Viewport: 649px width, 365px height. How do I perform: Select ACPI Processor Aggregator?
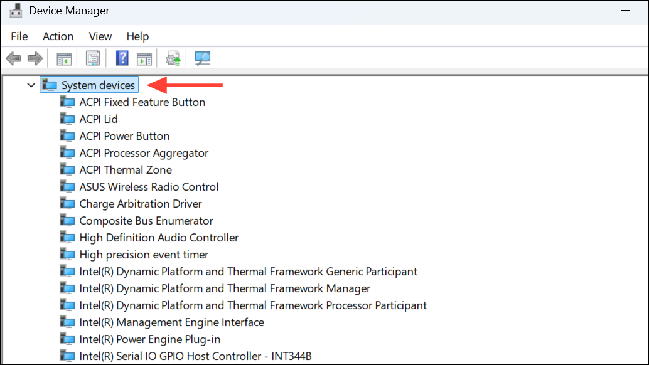click(x=144, y=153)
